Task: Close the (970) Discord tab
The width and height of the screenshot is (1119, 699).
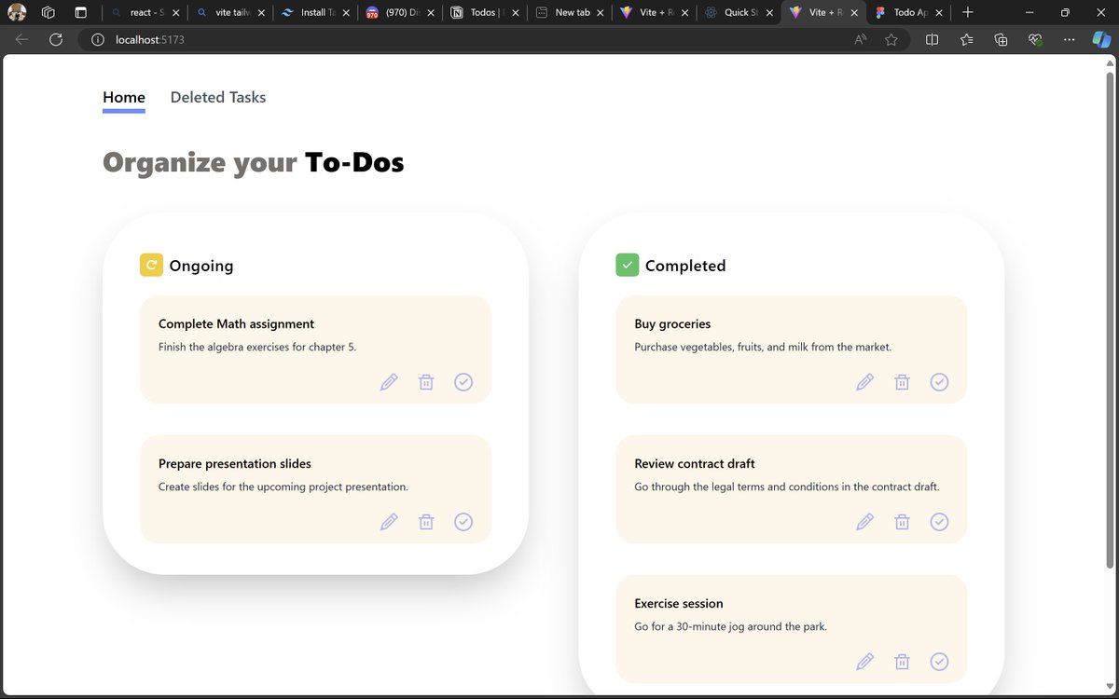Action: 431,13
